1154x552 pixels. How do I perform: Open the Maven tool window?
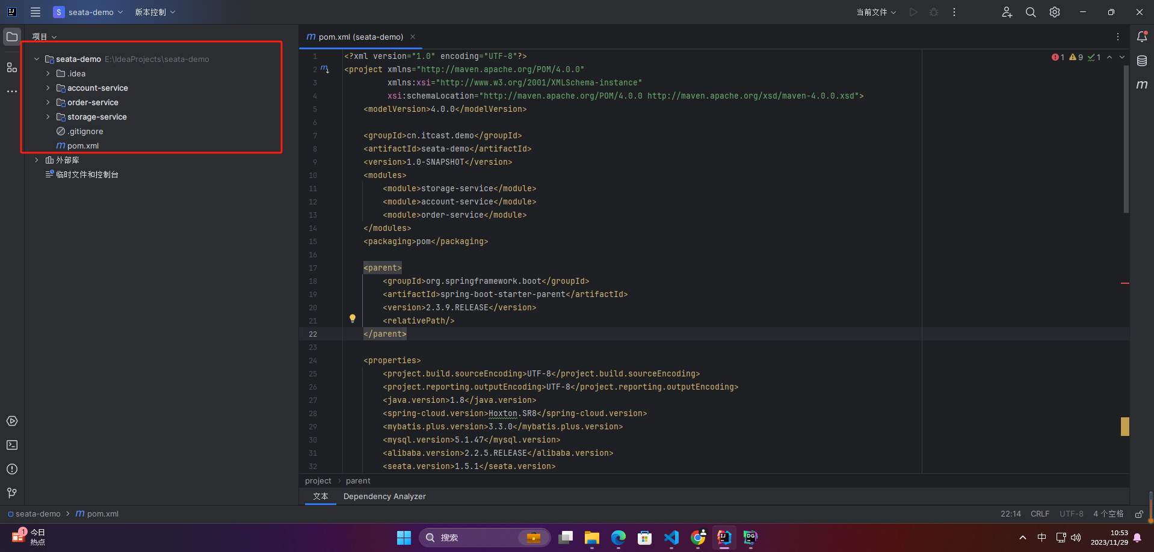1141,85
